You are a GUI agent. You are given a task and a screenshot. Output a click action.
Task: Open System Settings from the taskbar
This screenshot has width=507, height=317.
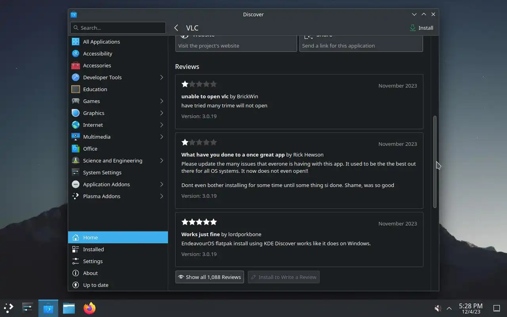click(x=28, y=308)
